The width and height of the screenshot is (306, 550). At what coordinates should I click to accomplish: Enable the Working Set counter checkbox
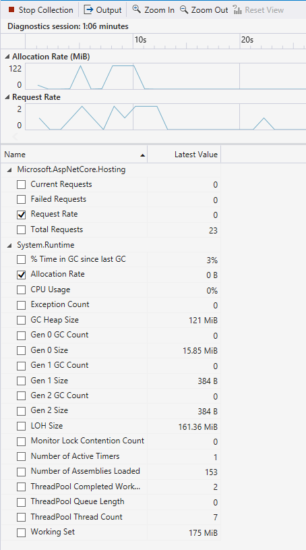[x=22, y=532]
